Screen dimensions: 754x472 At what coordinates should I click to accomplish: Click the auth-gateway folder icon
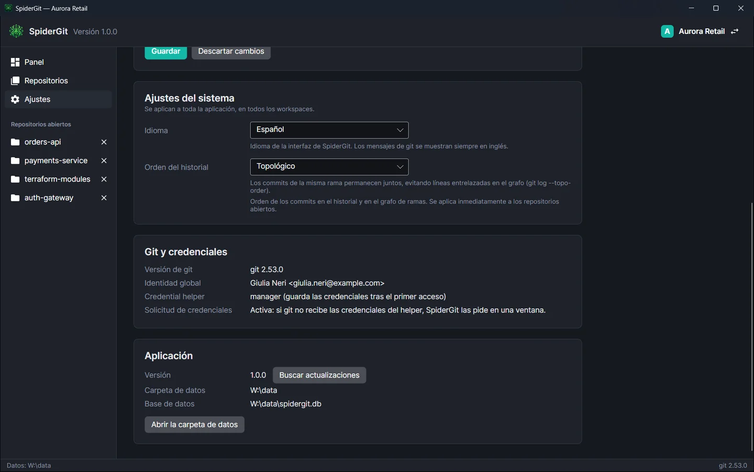(x=15, y=198)
